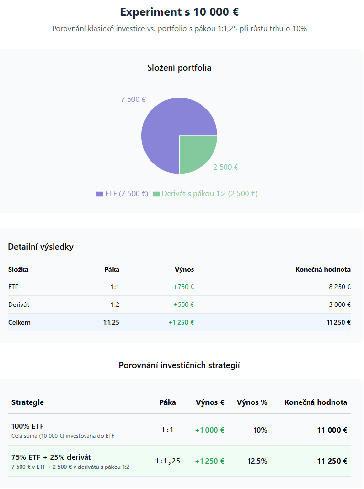The height and width of the screenshot is (489, 364).
Task: Click the 'Experiment s 10 000 €' page heading
Action: [179, 12]
